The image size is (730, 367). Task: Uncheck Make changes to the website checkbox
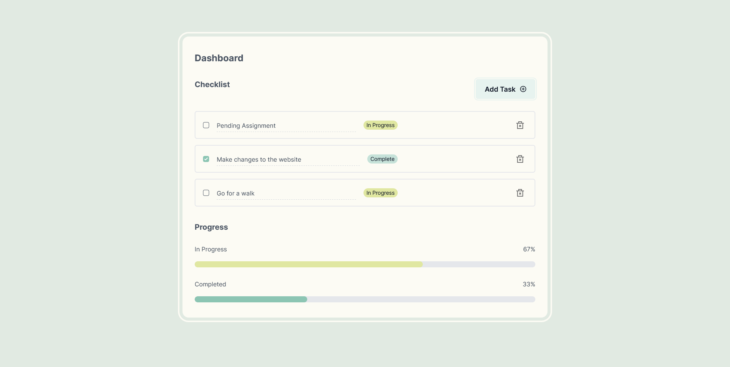(x=206, y=159)
